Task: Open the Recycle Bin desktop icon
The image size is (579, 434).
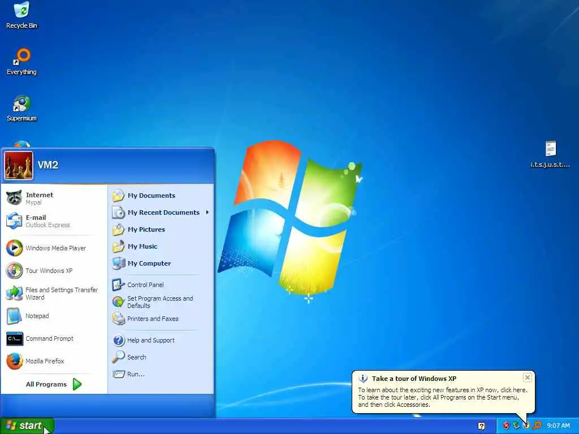Action: coord(21,15)
